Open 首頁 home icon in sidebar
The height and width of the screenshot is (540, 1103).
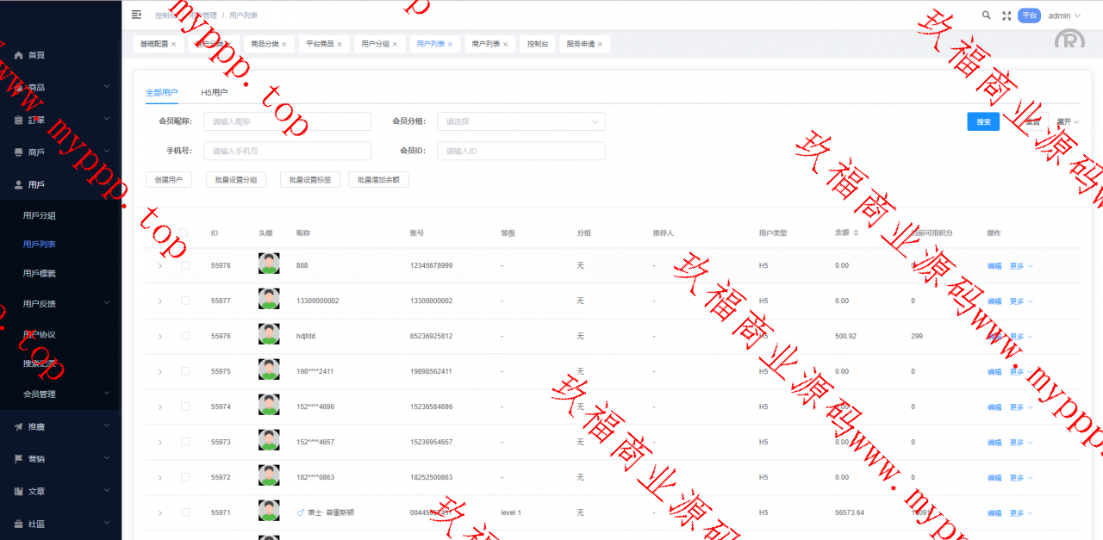(x=18, y=55)
